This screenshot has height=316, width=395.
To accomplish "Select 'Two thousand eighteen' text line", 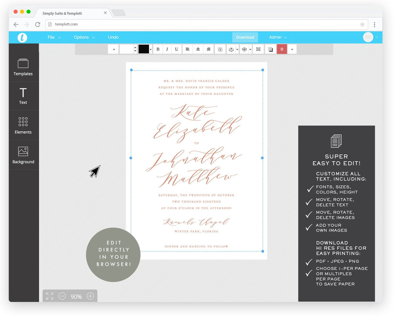I will [x=196, y=201].
